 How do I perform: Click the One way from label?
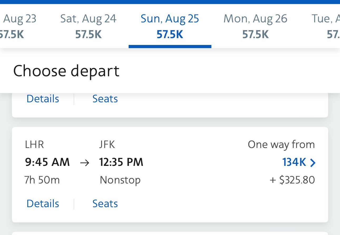pos(281,145)
